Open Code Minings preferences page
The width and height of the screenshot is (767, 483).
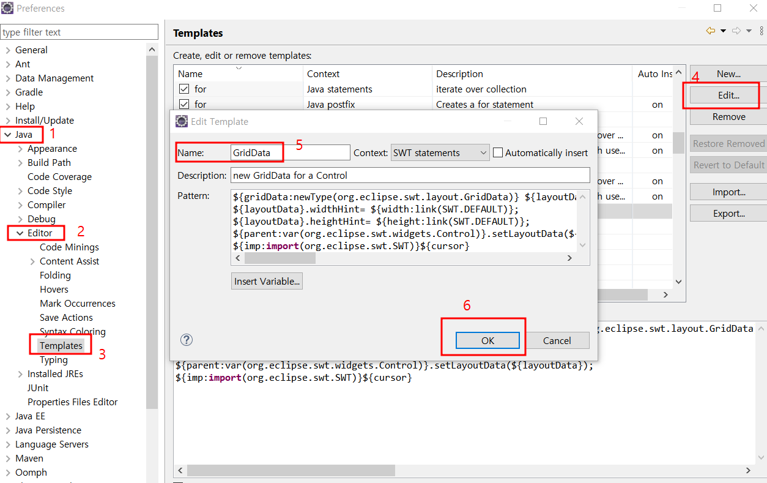(69, 247)
